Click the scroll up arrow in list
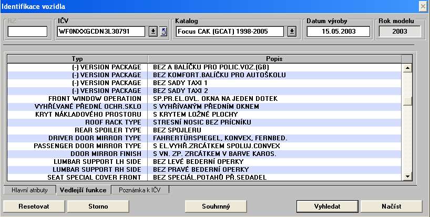This screenshot has height=217, width=430. click(406, 68)
